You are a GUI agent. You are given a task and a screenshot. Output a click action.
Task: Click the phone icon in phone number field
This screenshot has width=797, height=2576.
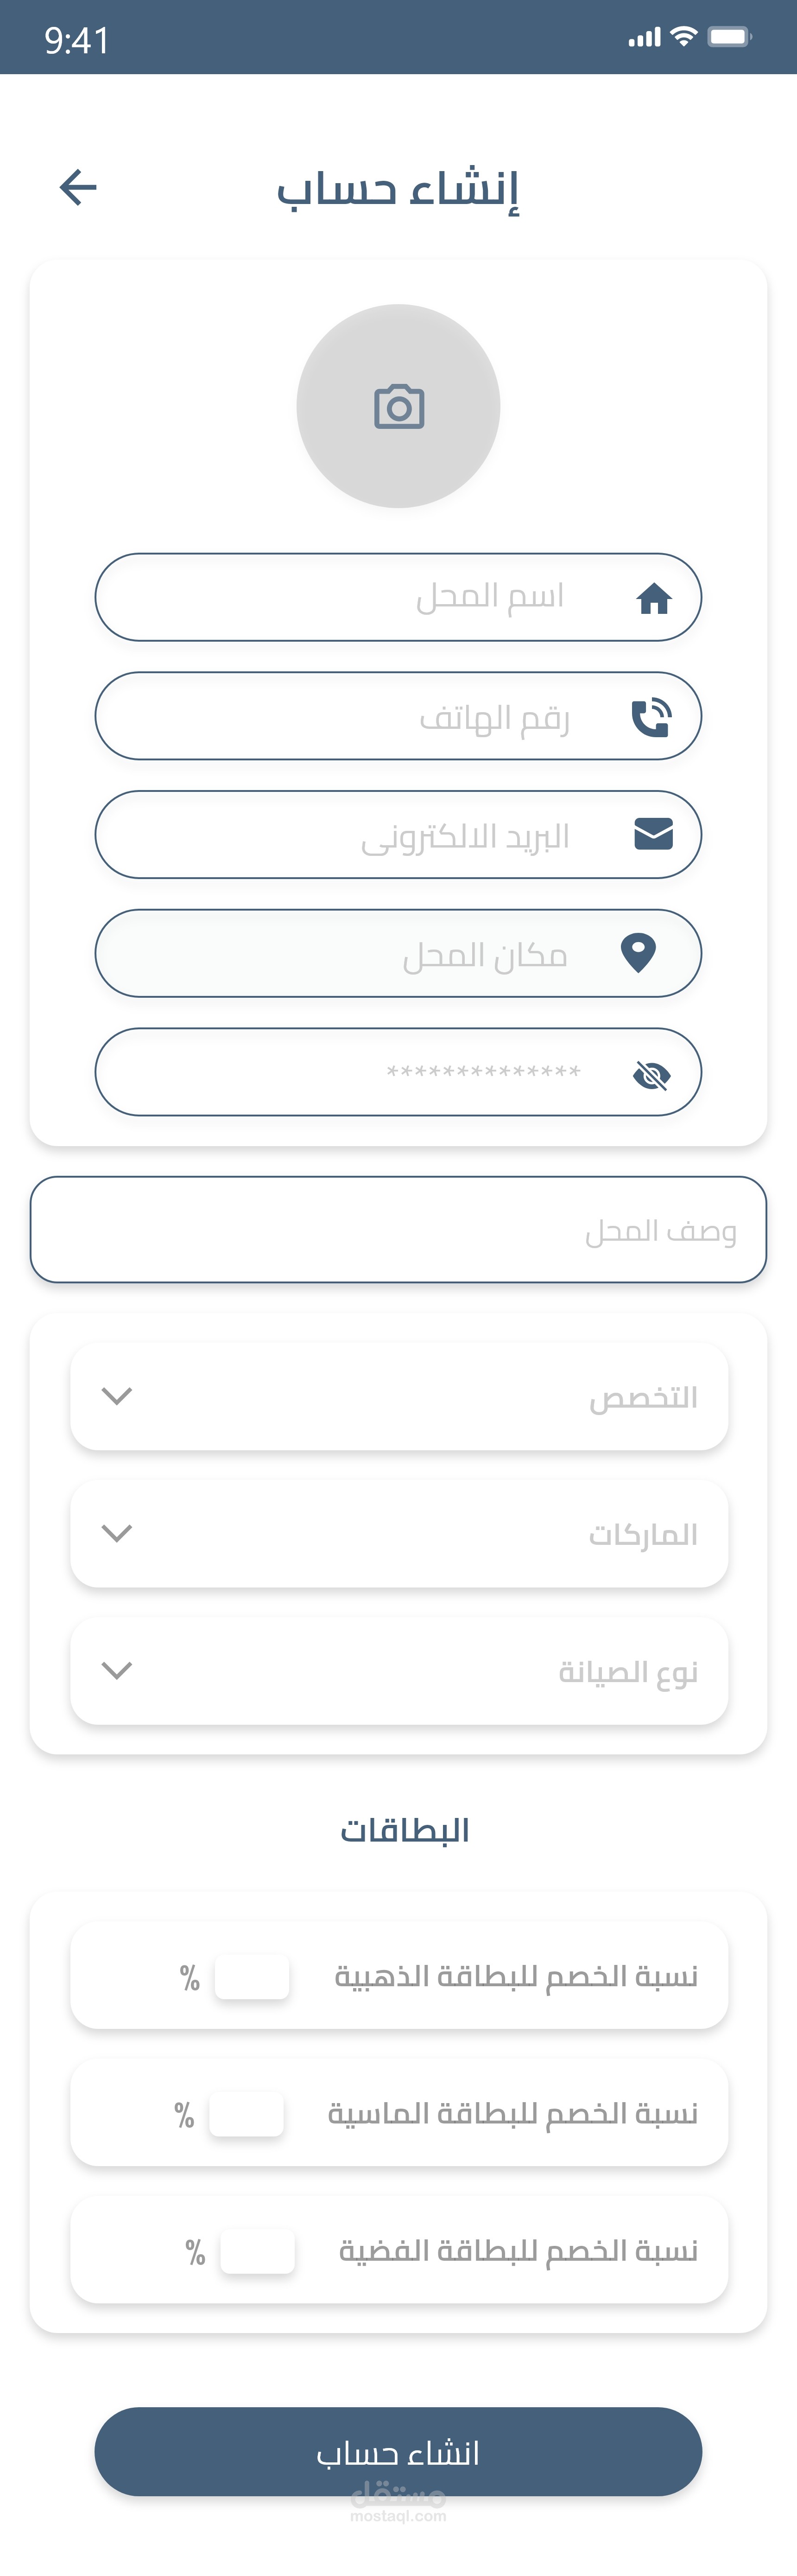[x=651, y=717]
